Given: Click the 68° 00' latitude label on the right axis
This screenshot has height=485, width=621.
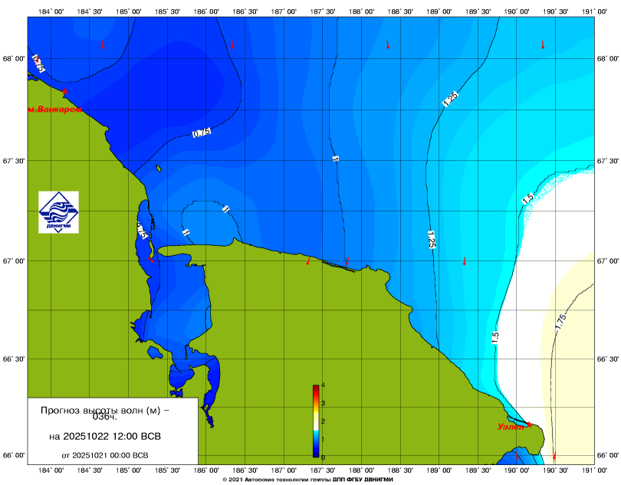Looking at the screenshot, I should click(x=607, y=58).
